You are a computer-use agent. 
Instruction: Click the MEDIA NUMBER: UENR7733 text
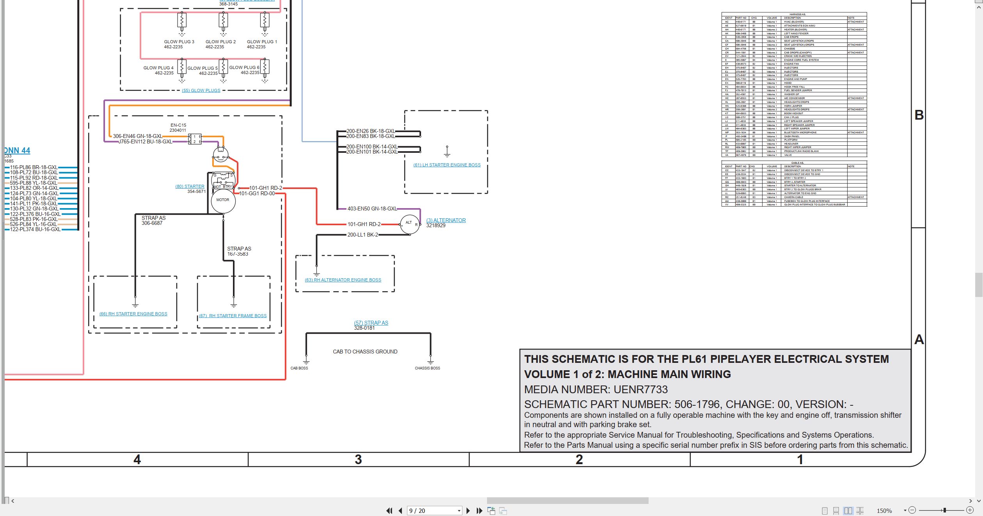pos(596,389)
